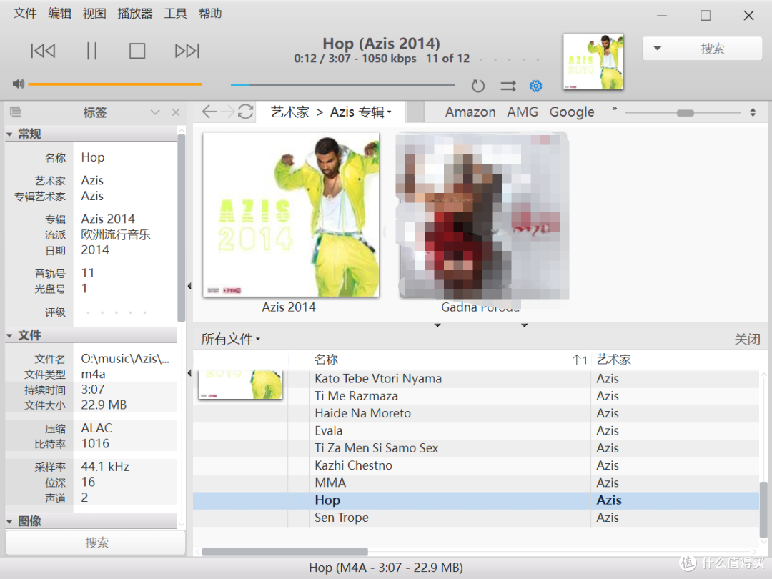The width and height of the screenshot is (772, 579).
Task: Expand the 图像 section
Action: (9, 521)
